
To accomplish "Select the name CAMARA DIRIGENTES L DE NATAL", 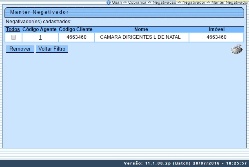I will (140, 37).
